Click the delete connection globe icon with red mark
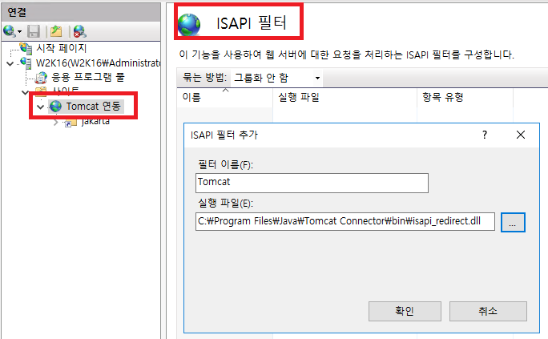The image size is (548, 339). click(79, 31)
